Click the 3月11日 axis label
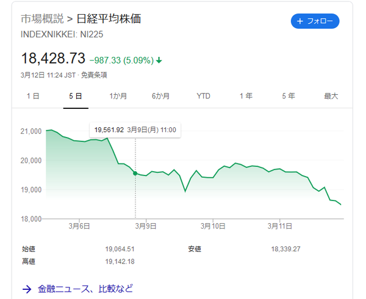The width and height of the screenshot is (366, 299). (279, 226)
